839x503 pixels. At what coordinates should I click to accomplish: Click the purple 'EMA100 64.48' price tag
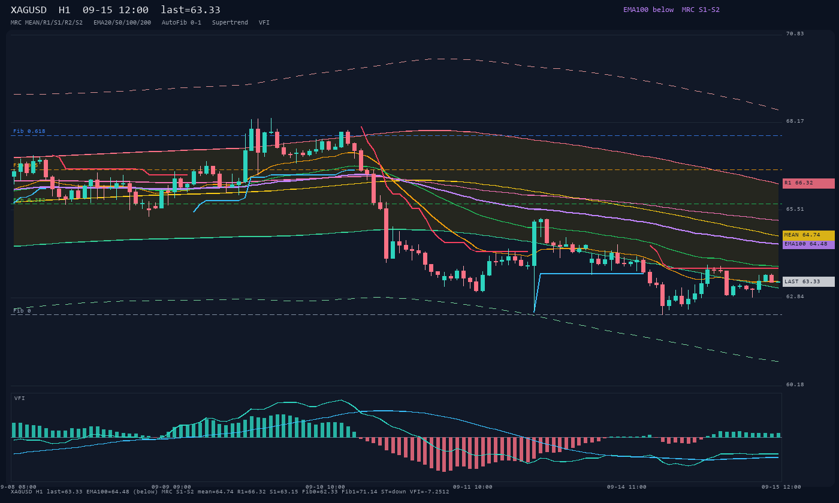click(808, 244)
